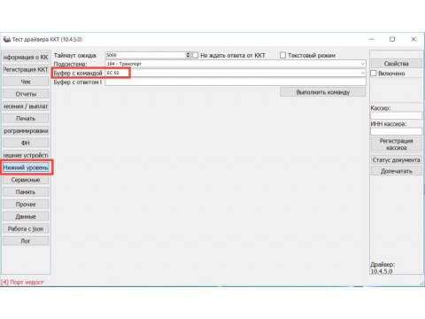Screen dimensions: 425x319
Task: Click the Порт недоступен status text
Action: pos(22,282)
